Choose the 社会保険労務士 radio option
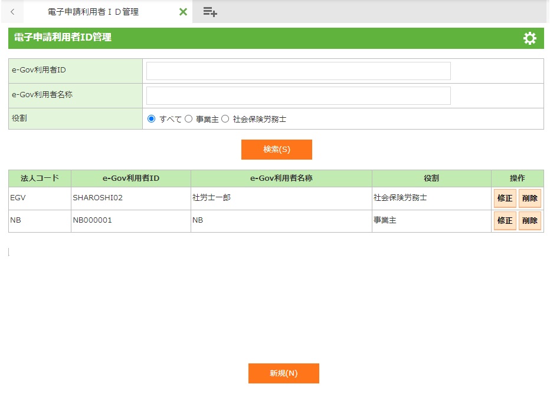 click(225, 119)
